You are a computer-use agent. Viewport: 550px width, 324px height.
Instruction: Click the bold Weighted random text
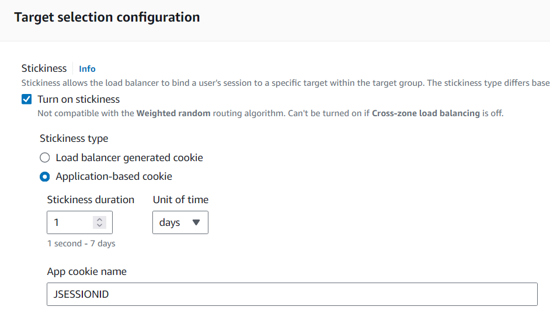173,113
